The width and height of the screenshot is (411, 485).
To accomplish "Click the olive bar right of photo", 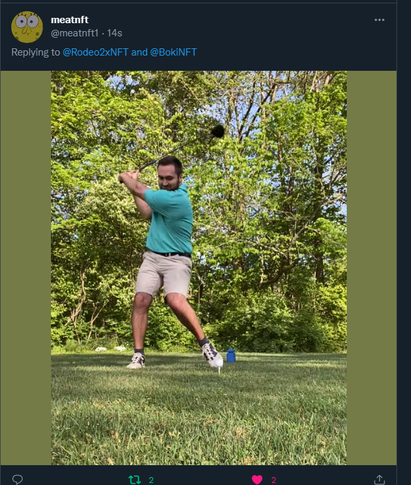I will 371,268.
